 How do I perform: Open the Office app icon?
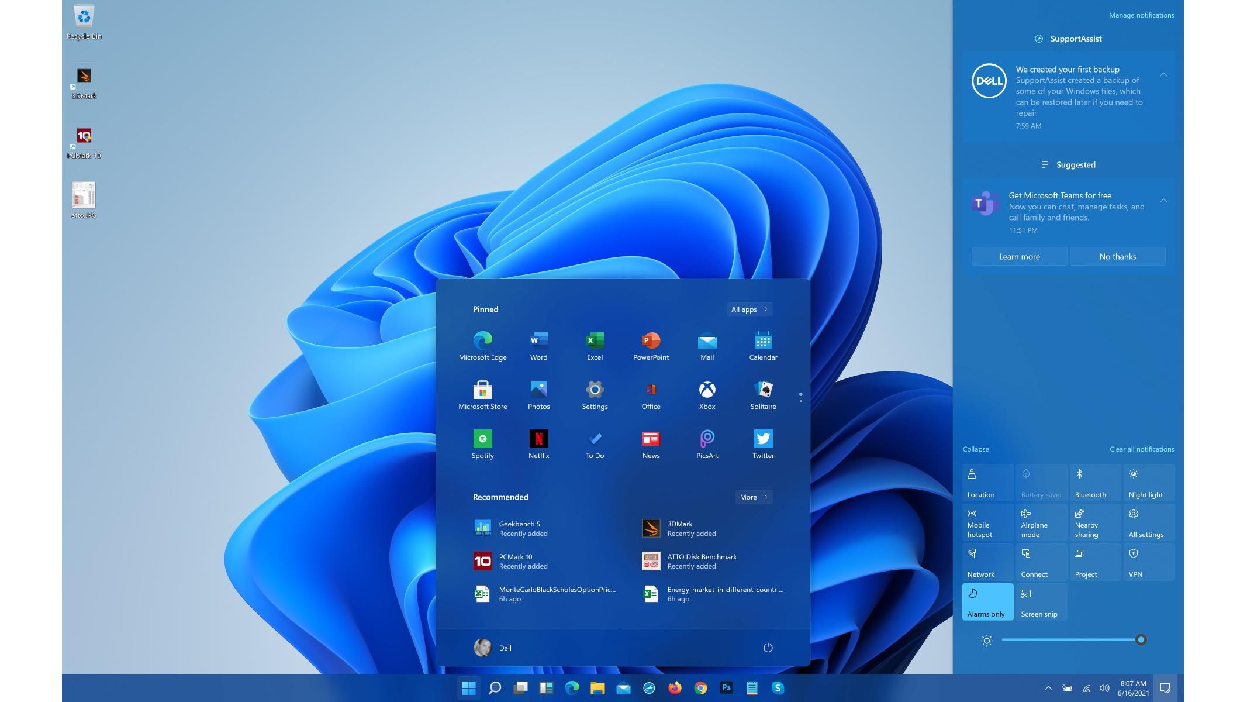click(651, 395)
